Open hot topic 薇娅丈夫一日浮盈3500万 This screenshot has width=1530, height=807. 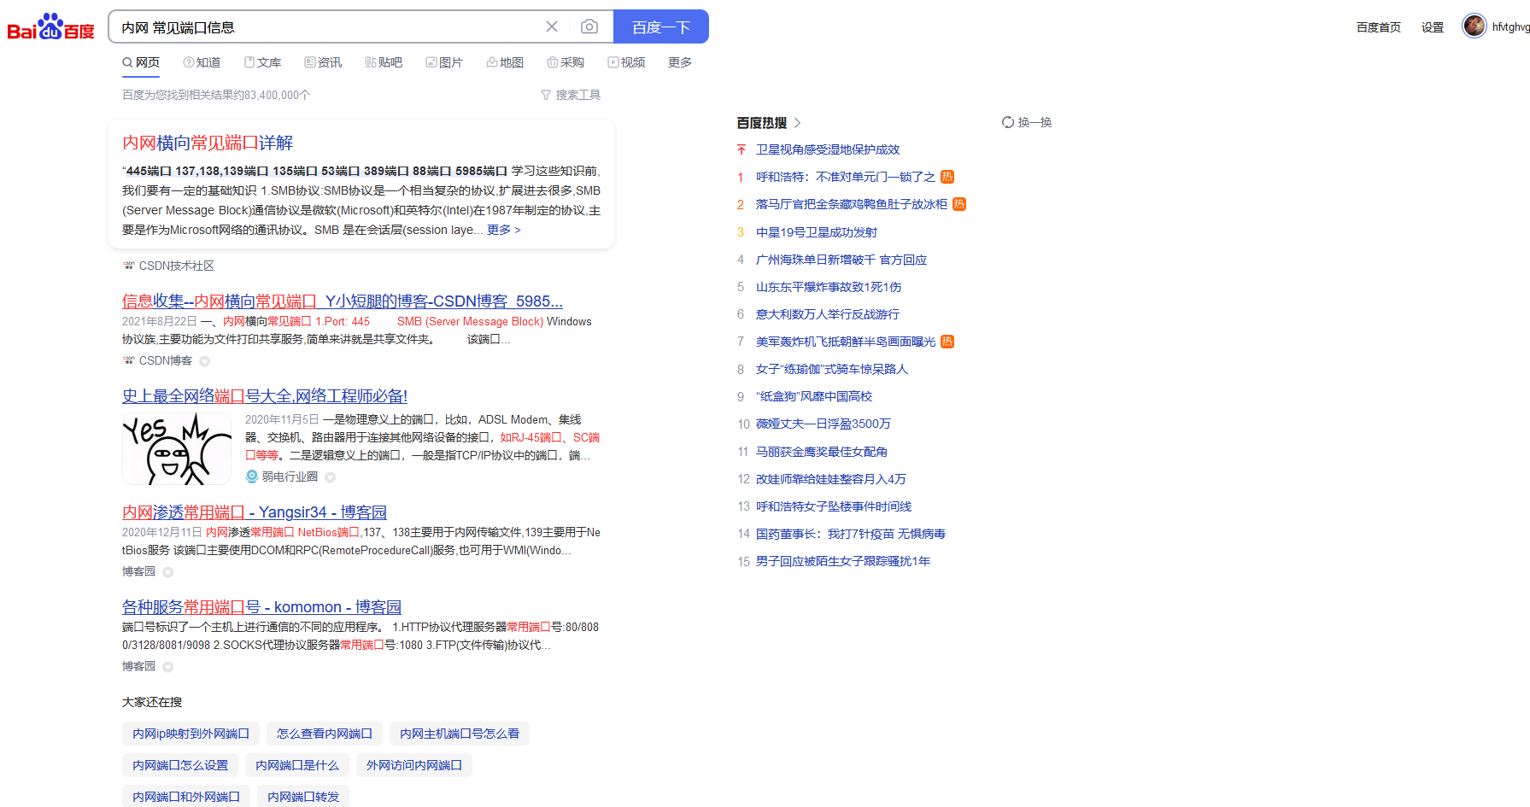click(824, 424)
